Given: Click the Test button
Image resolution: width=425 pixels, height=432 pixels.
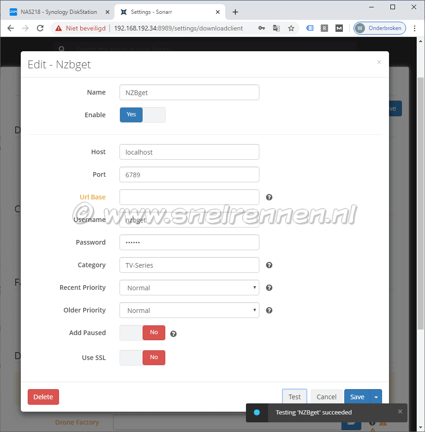Looking at the screenshot, I should click(x=294, y=396).
